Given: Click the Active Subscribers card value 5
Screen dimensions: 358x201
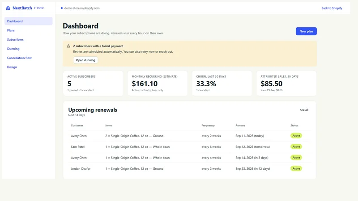Looking at the screenshot, I should [x=69, y=84].
